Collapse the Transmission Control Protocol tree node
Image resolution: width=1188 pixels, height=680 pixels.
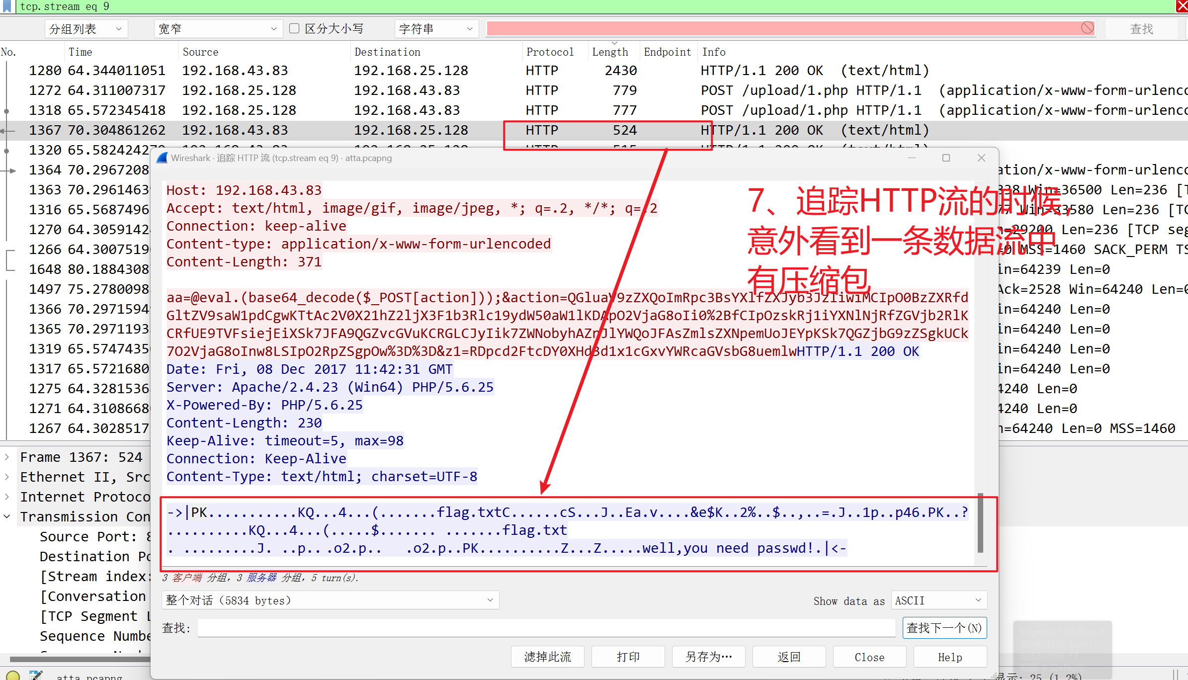7,516
